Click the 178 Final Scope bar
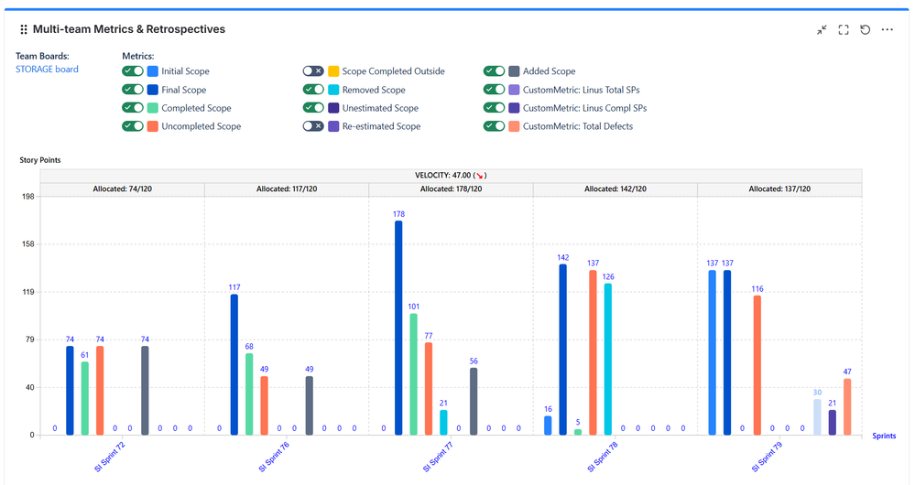The width and height of the screenshot is (915, 485). 398,328
